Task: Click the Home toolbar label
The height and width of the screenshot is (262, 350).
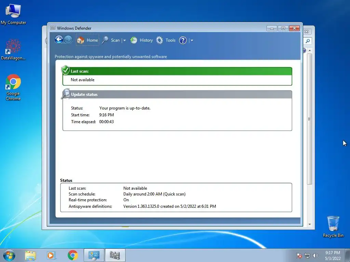Action: tap(92, 40)
